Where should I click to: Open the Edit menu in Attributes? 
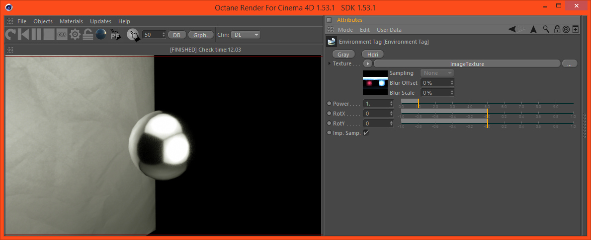[365, 30]
